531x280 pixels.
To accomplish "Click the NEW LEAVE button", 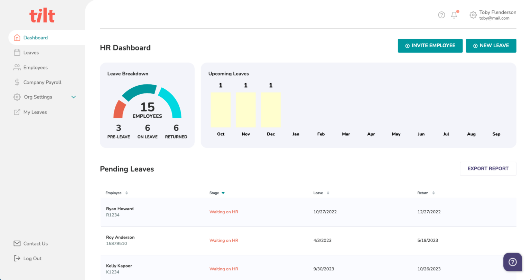I will pos(491,46).
